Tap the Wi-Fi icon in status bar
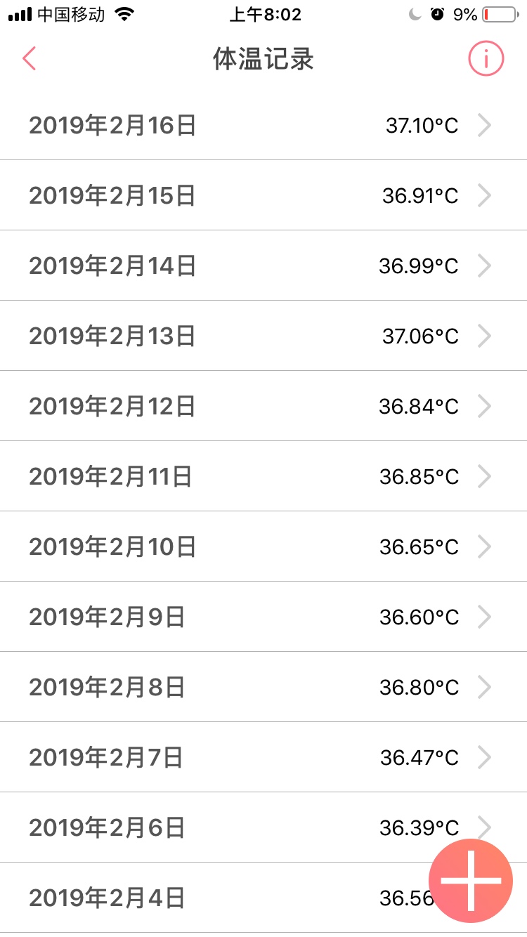The image size is (527, 937). pos(124,14)
